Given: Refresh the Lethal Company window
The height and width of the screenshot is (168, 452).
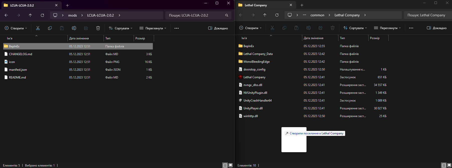Looking at the screenshot, I should [x=277, y=15].
